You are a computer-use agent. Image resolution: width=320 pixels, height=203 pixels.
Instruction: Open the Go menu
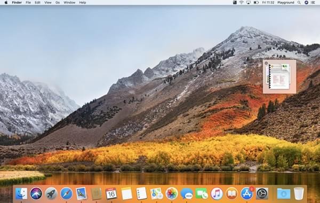58,3
